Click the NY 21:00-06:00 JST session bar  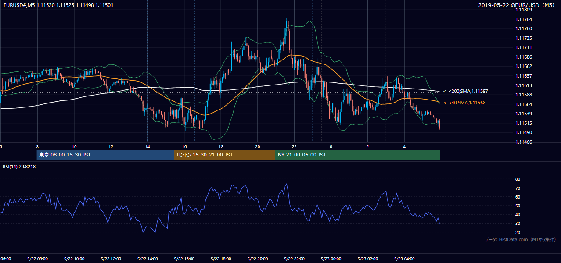click(358, 155)
